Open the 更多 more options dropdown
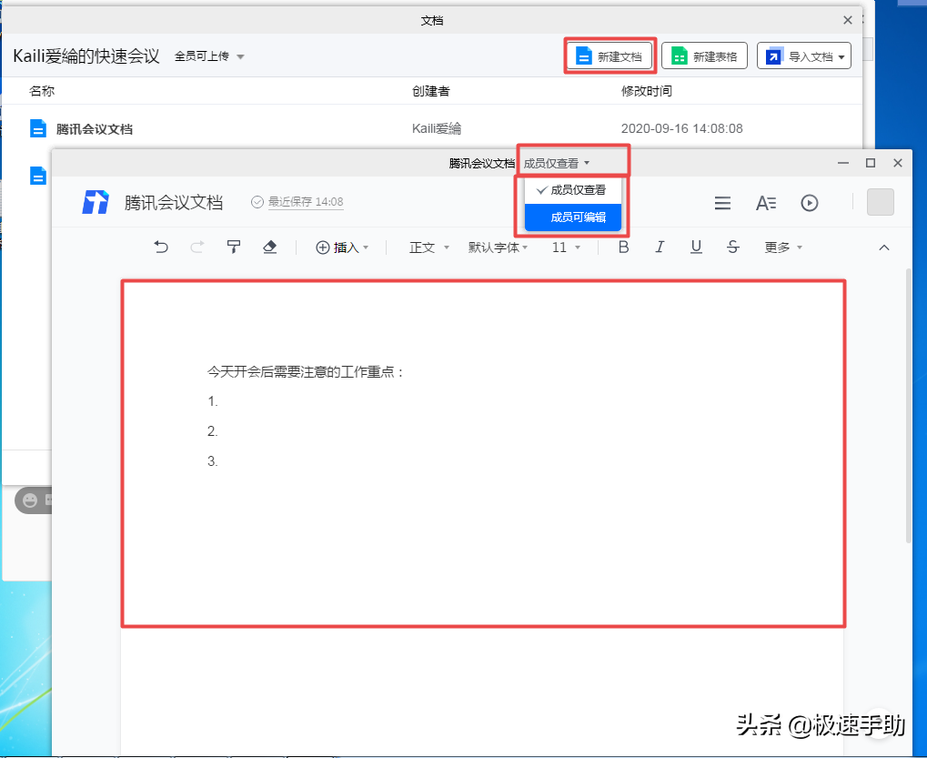 (x=783, y=248)
